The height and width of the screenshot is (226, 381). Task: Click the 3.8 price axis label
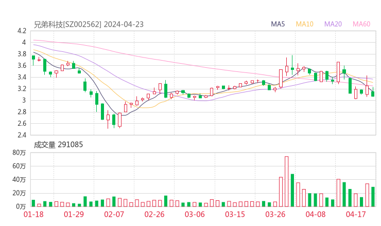[22, 54]
